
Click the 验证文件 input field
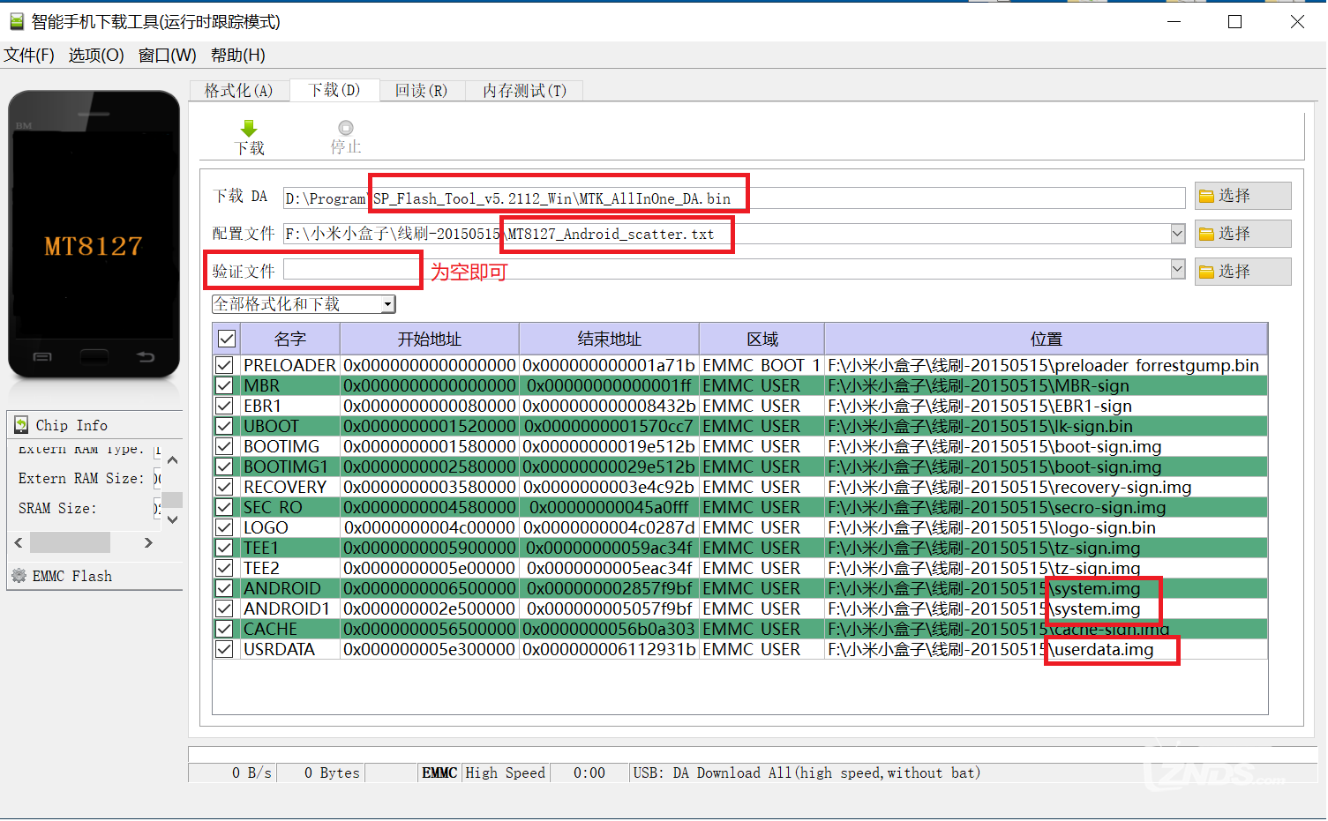tap(351, 271)
